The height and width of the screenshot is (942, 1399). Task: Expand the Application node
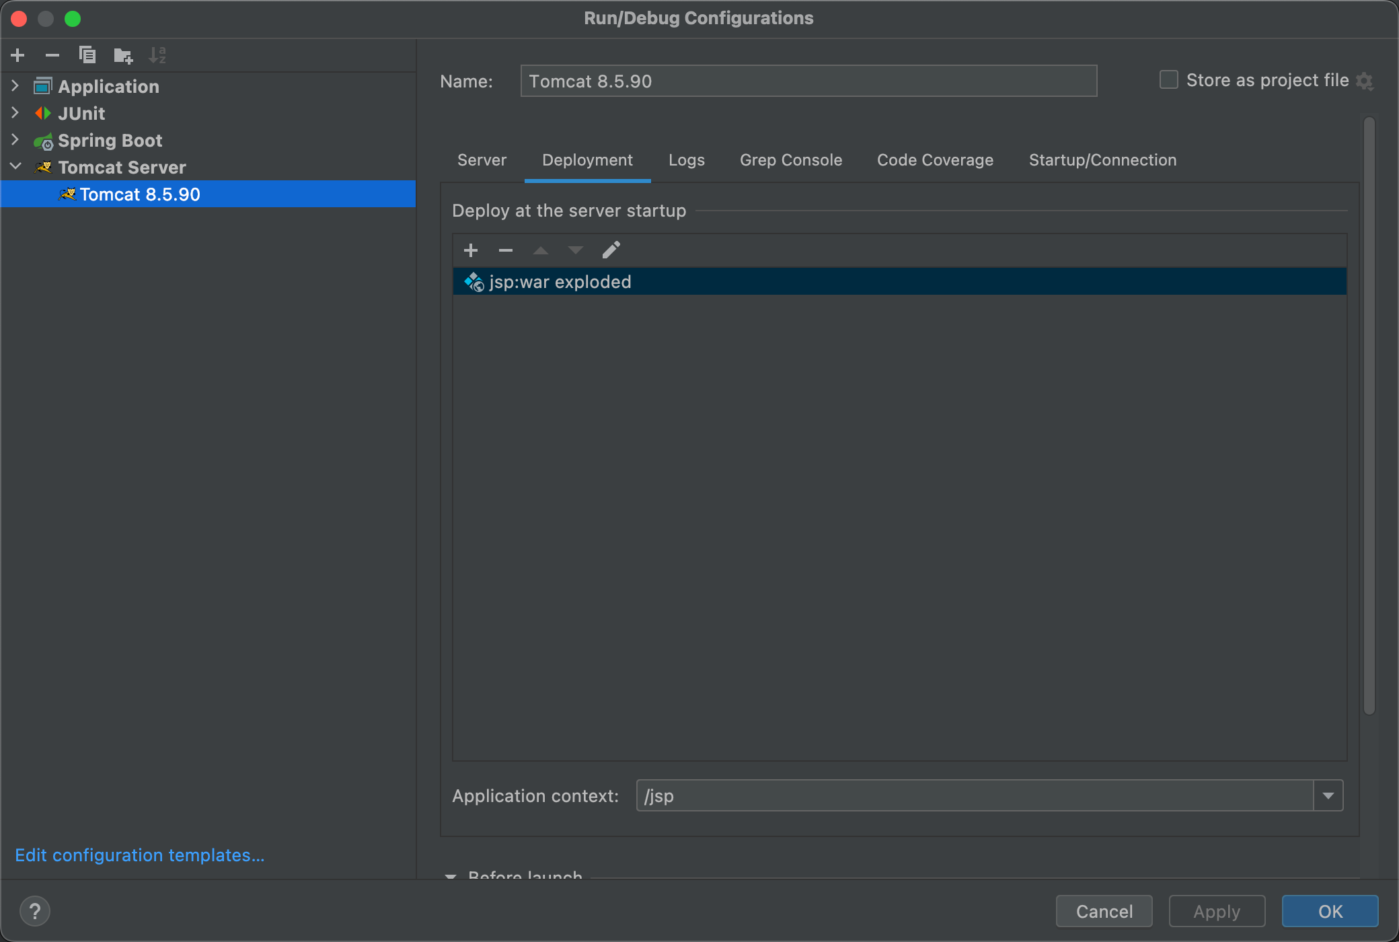coord(15,86)
